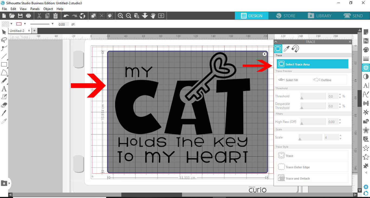Viewport: 370px width, 198px height.
Task: Pick the Line drawing tool
Action: (4, 56)
